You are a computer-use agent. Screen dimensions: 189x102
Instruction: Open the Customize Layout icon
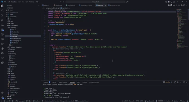[x=166, y=2]
